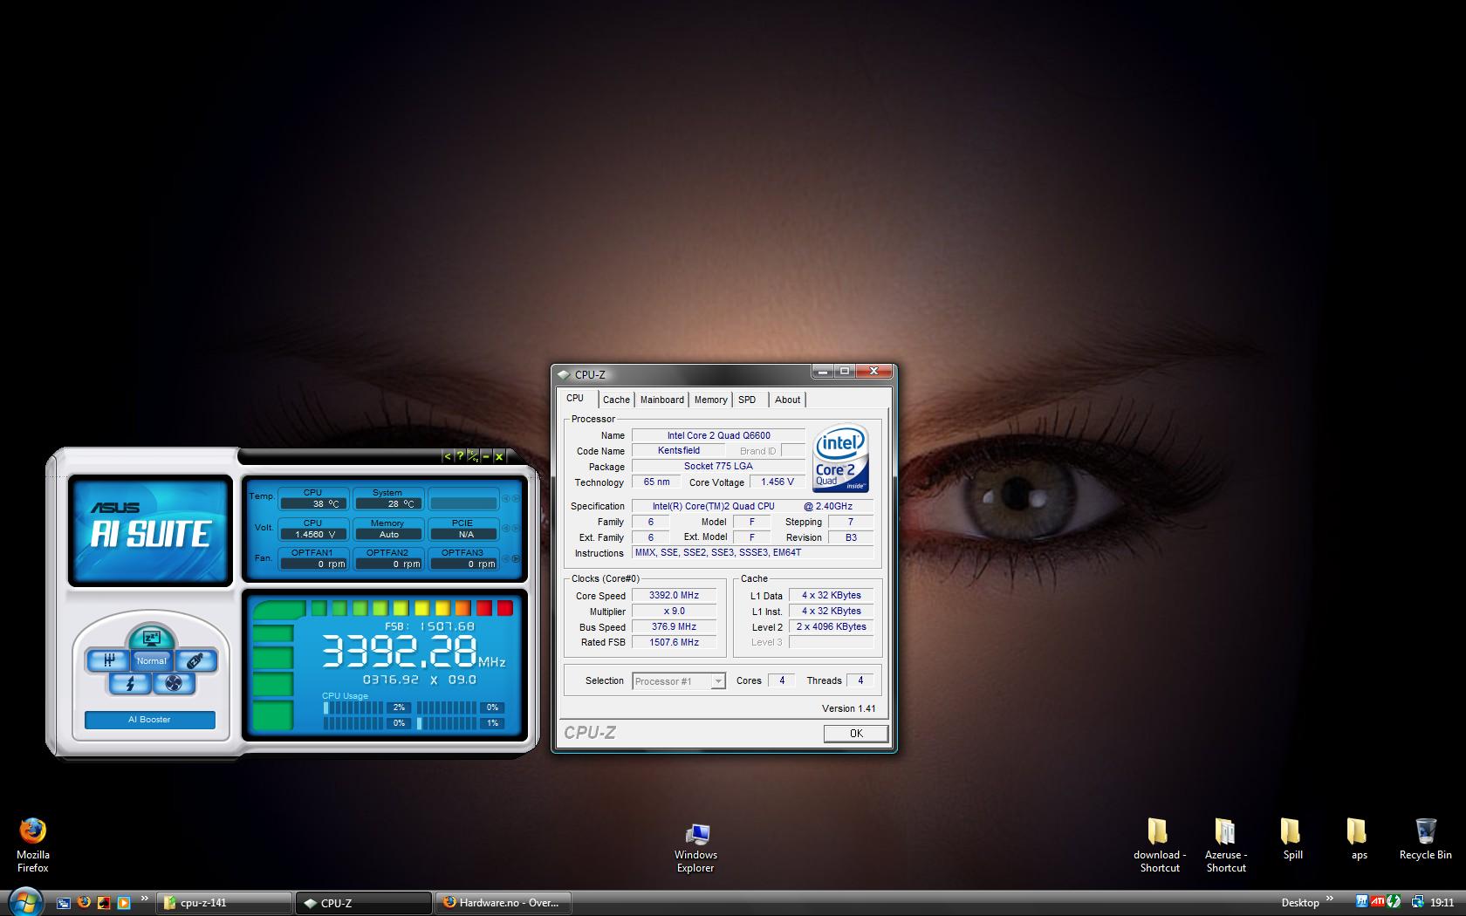Screen dimensions: 1466x916
Task: Launch Firefox from the quick launch bar
Action: point(84,903)
